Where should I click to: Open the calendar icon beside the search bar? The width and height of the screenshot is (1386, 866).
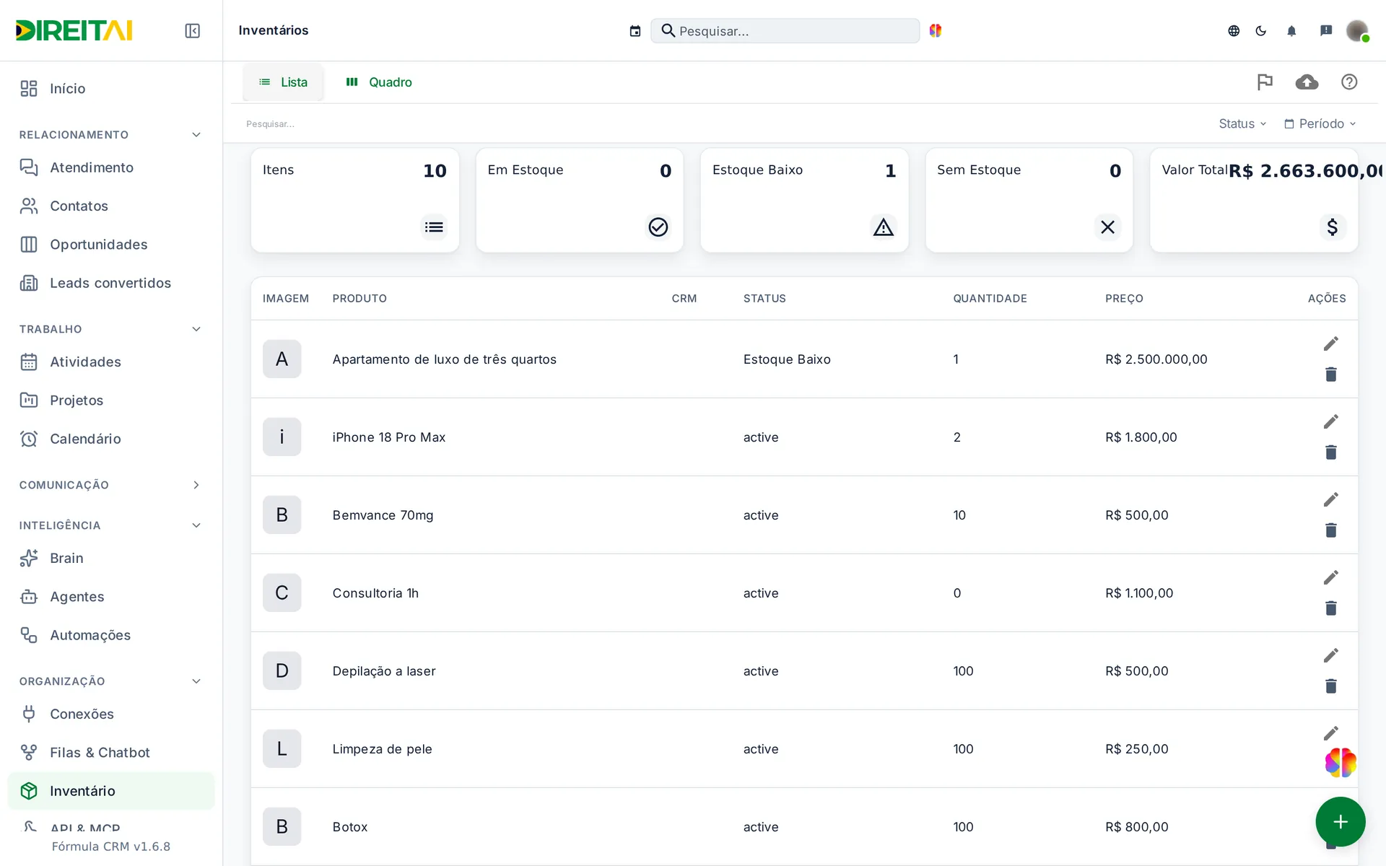click(x=635, y=30)
